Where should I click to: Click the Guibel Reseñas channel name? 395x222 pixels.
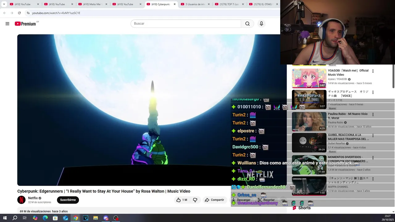click(336, 144)
